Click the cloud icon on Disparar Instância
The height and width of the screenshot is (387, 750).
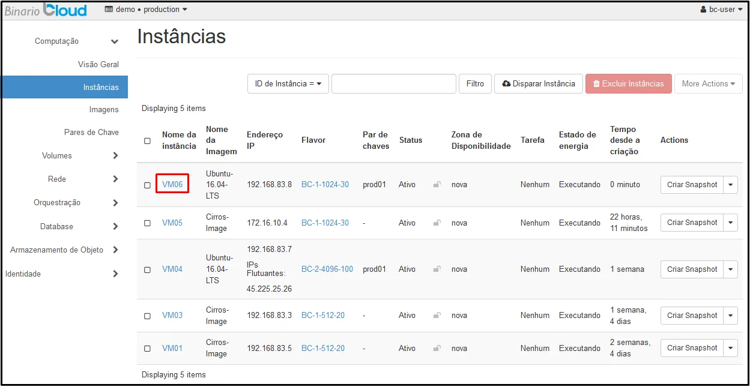pos(508,83)
